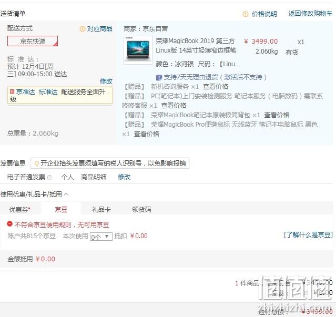Screen dimensions: 336x317
Task: Click the red 京准达 notice icon
Action: click(x=12, y=91)
